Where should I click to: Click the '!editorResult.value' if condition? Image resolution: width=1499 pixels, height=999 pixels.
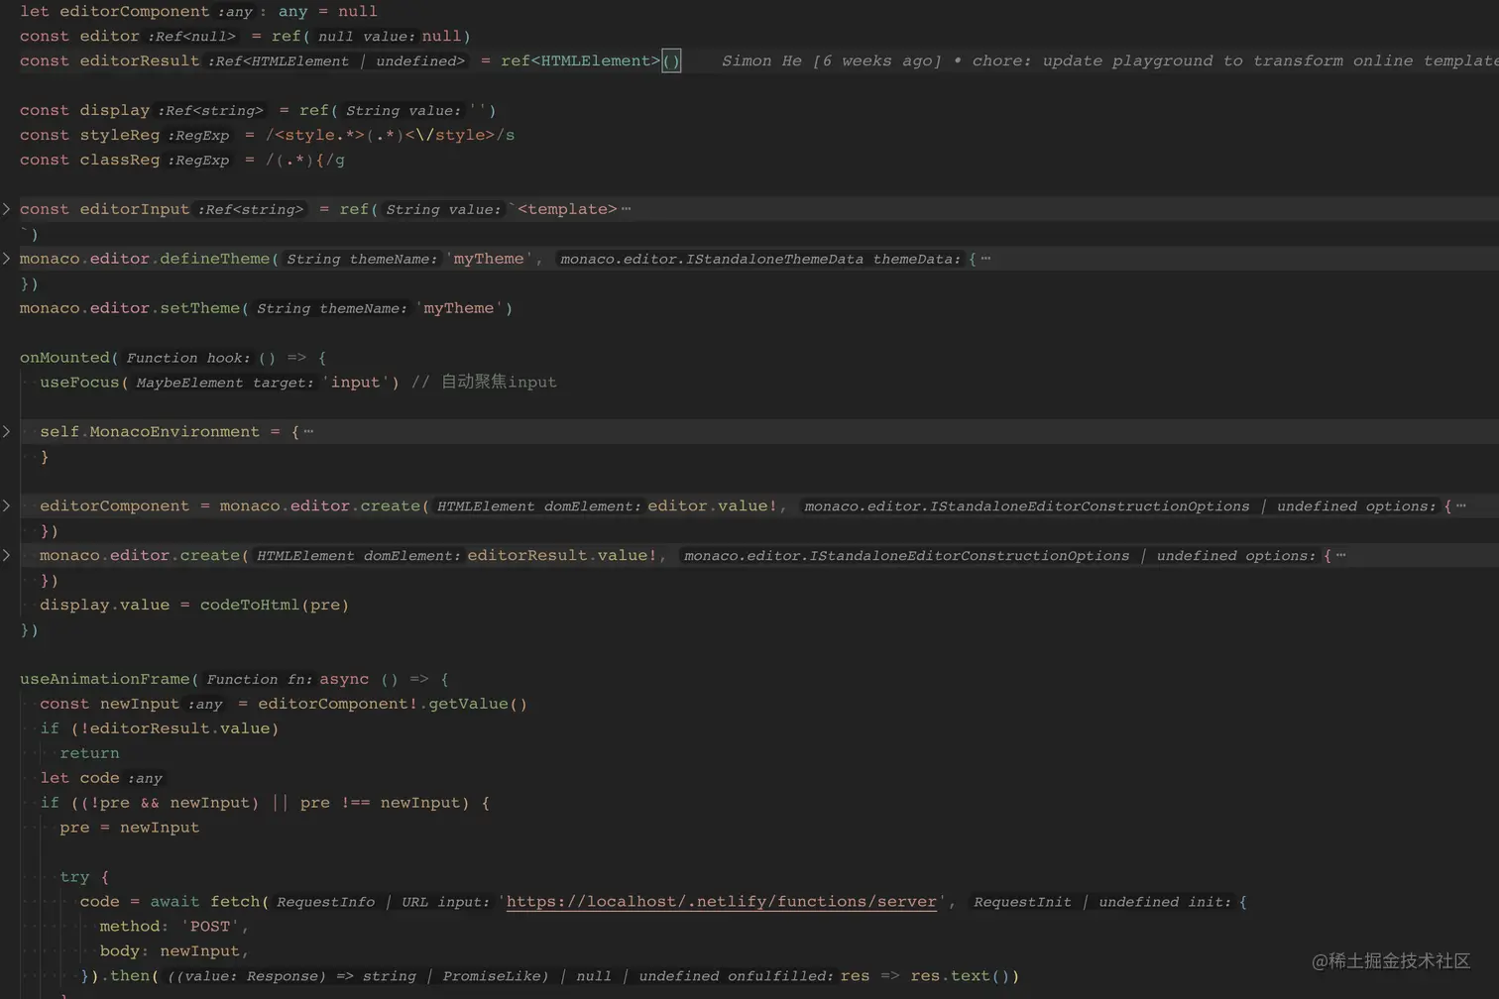point(174,728)
